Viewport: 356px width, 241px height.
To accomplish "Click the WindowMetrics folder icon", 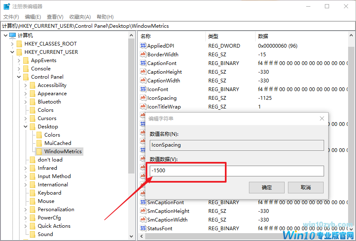I will pyautogui.click(x=39, y=152).
